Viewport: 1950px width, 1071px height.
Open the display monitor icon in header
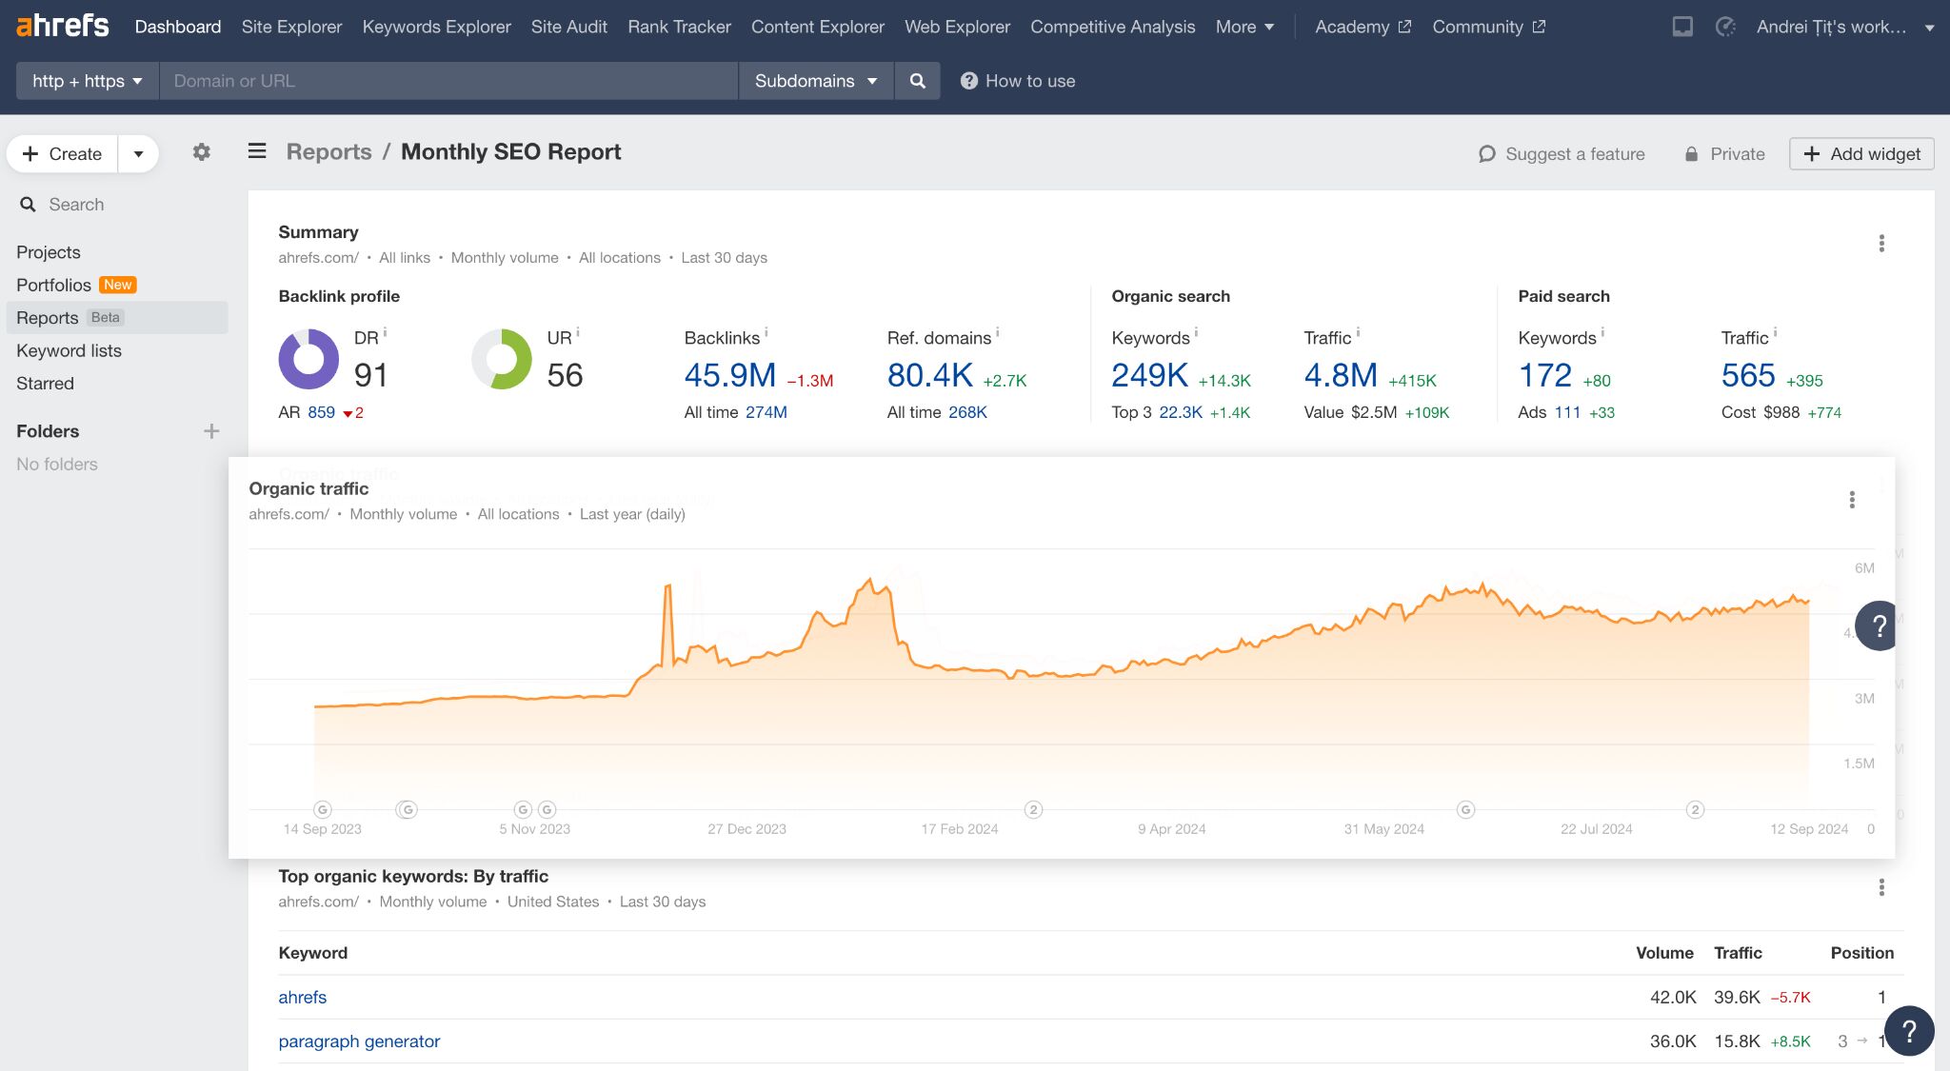pyautogui.click(x=1682, y=27)
